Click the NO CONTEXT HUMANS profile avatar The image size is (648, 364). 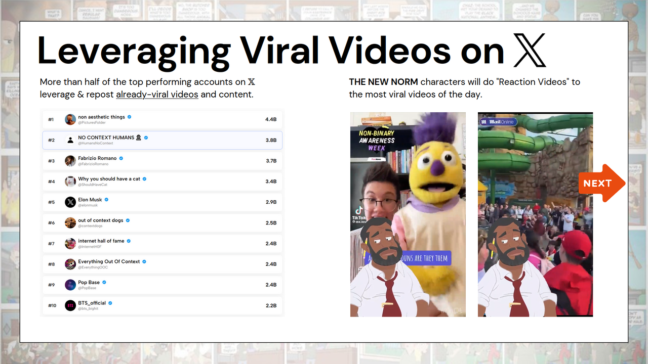[70, 140]
